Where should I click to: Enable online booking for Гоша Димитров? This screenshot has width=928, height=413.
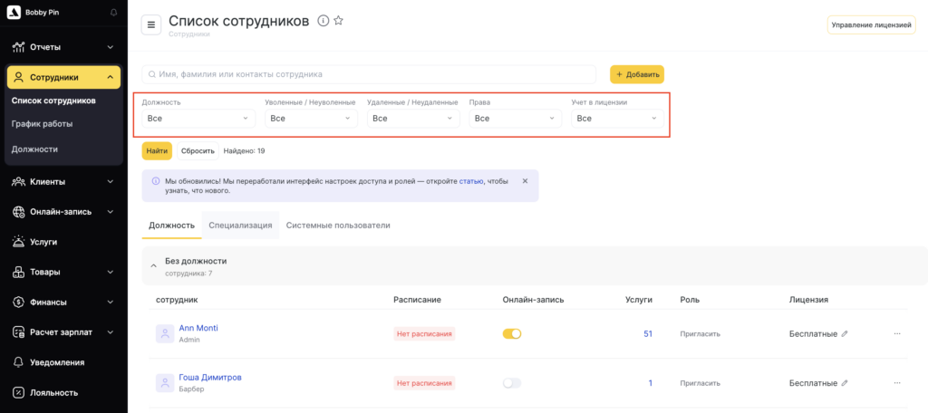tap(512, 383)
